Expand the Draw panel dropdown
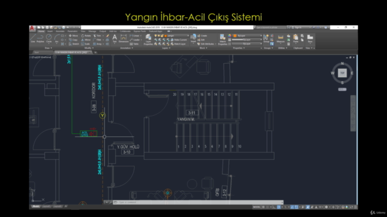 point(48,48)
